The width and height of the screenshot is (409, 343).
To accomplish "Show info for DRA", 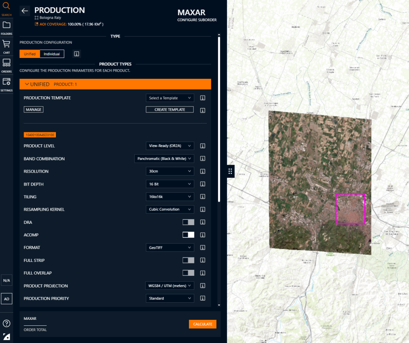I will pos(203,222).
